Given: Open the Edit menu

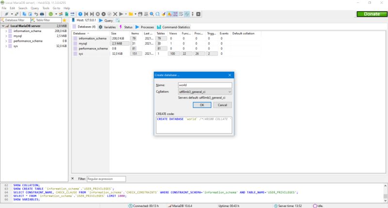Looking at the screenshot, I should point(12,8).
